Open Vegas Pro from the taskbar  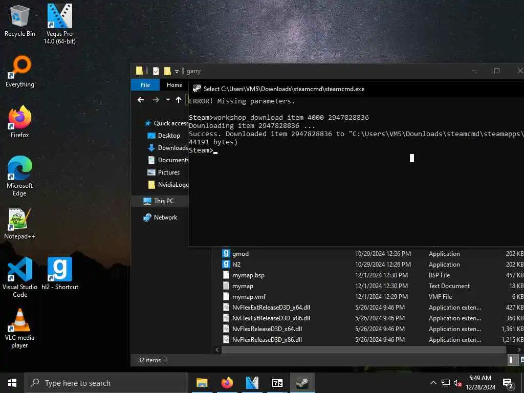(252, 383)
